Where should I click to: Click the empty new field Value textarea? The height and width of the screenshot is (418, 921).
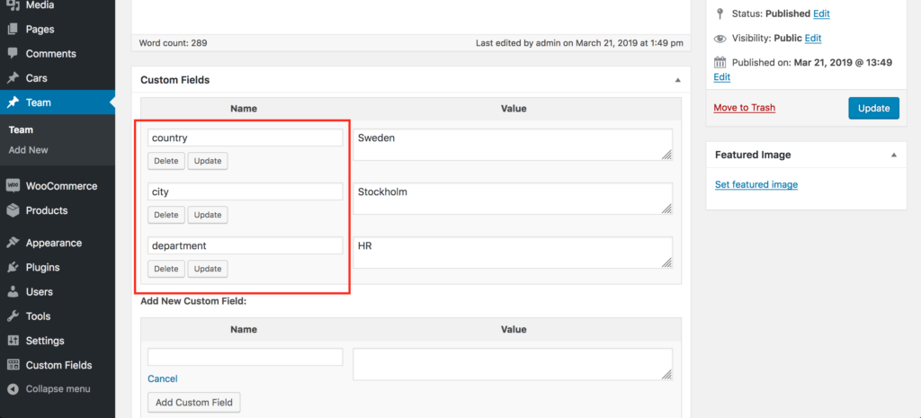coord(513,364)
